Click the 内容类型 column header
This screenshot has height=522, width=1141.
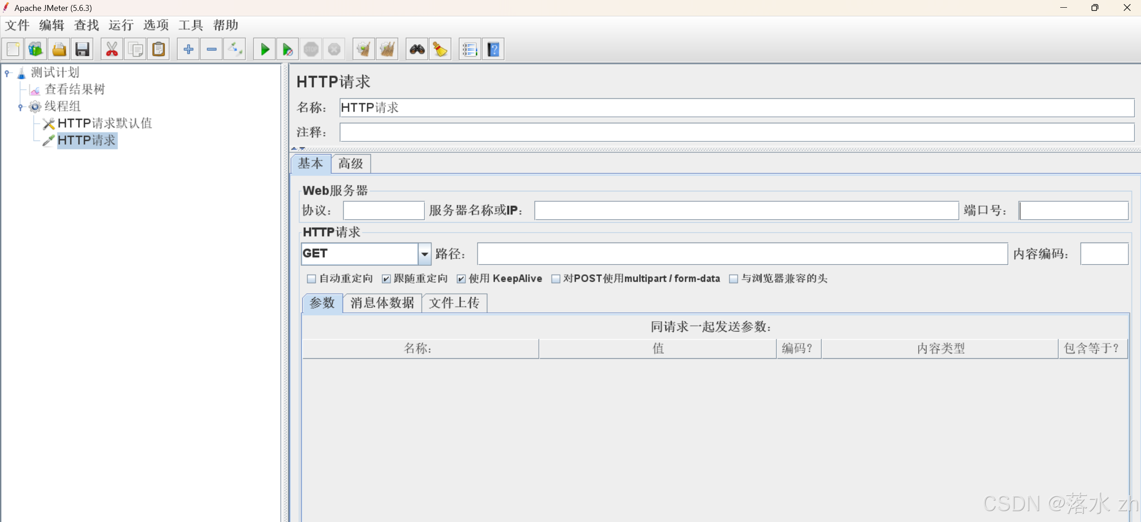pyautogui.click(x=940, y=349)
